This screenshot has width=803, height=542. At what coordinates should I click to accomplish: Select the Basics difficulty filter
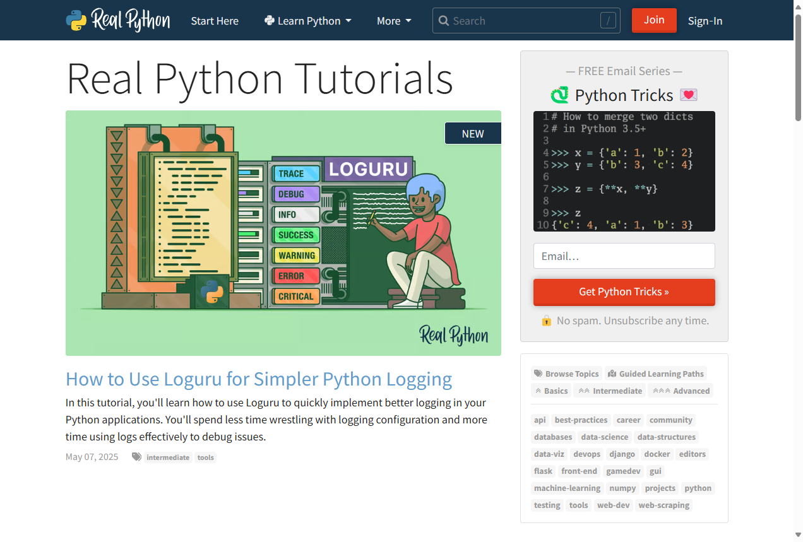550,391
